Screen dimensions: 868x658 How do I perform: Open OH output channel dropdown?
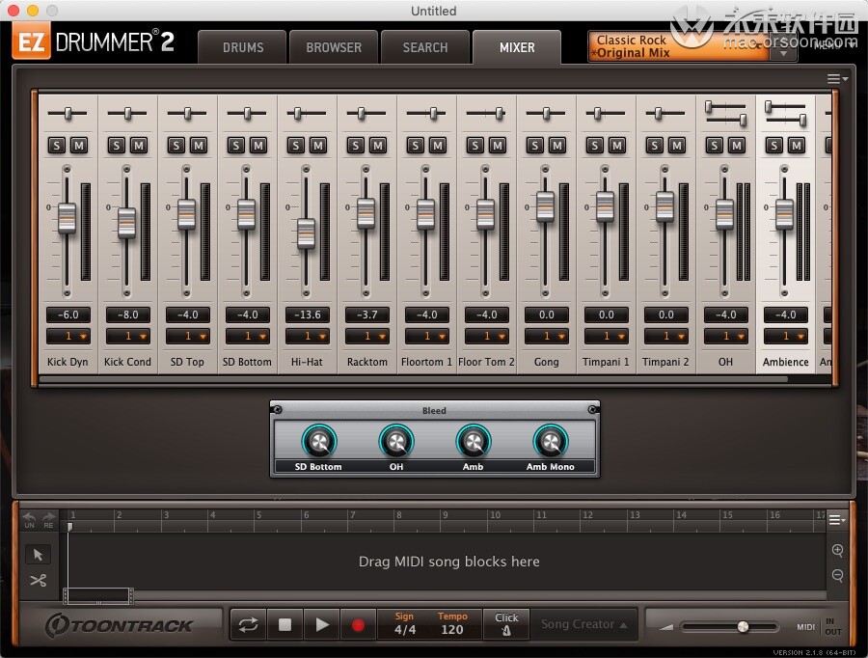click(x=725, y=336)
